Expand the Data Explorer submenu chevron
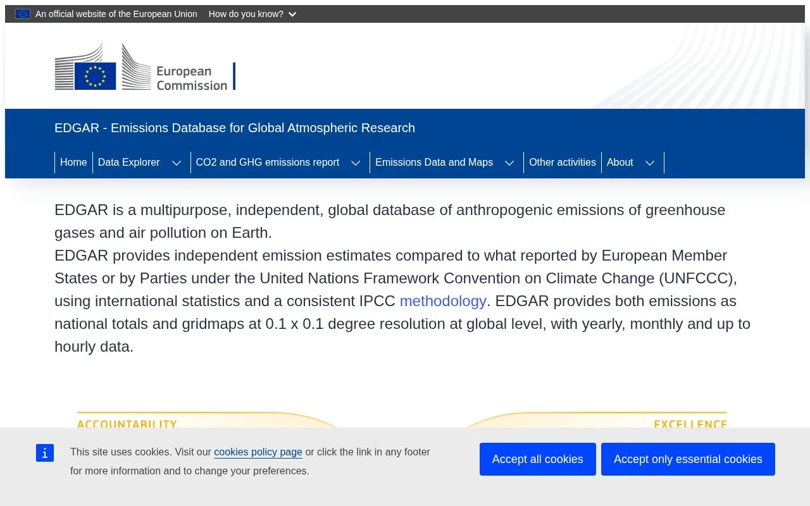 pyautogui.click(x=177, y=163)
